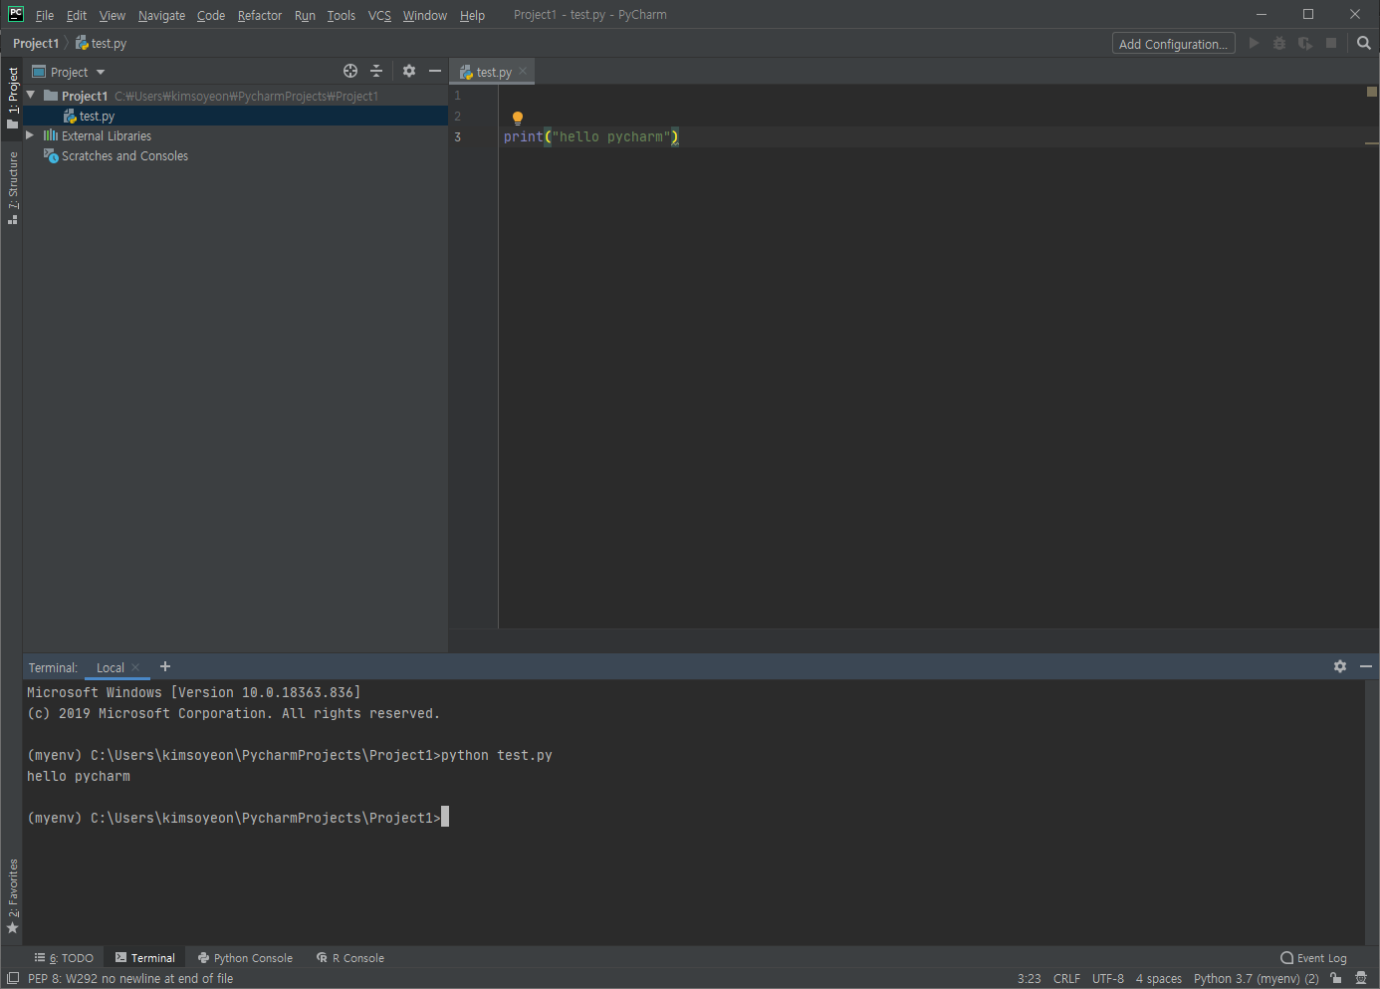Click the Collapse All icon in Project panel
The width and height of the screenshot is (1380, 989).
[x=376, y=71]
